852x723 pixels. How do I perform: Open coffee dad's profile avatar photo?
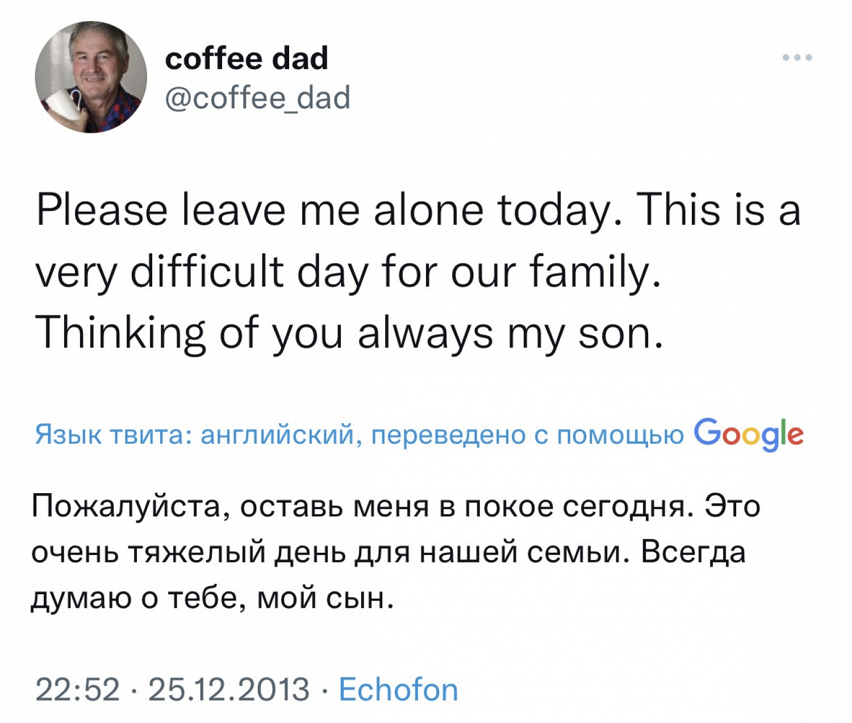(91, 77)
